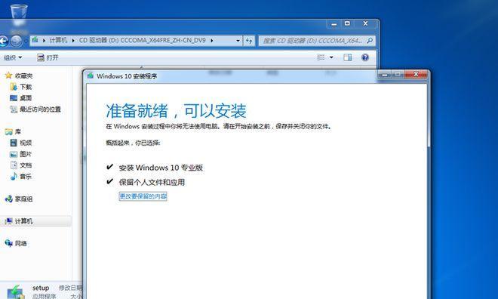Toggle the preview pane icon

(348, 57)
